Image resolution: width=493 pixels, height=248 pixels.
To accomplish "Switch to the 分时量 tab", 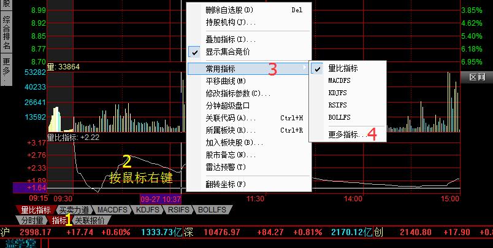I will 32,220.
